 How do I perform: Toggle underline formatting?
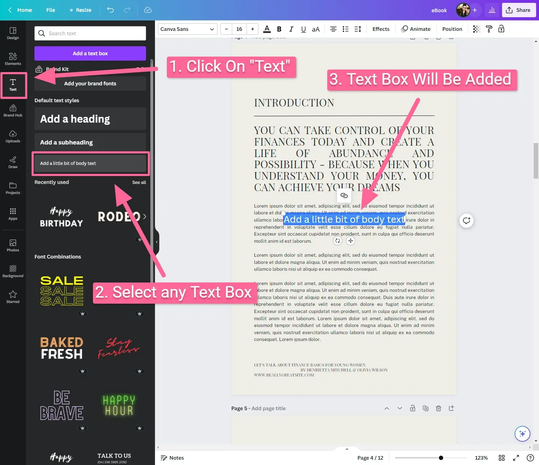pos(304,29)
